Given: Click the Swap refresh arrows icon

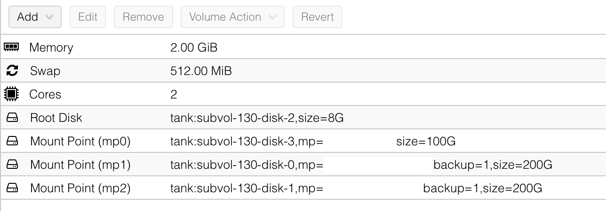Looking at the screenshot, I should click(12, 71).
